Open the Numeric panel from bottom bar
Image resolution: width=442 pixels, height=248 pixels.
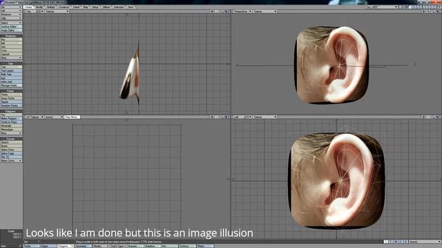coord(135,246)
